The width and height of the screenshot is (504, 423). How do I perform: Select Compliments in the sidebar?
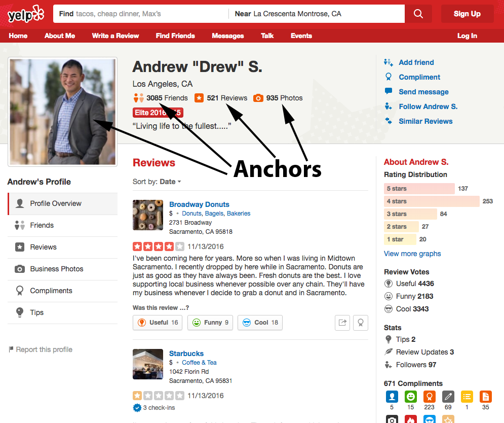(63, 291)
